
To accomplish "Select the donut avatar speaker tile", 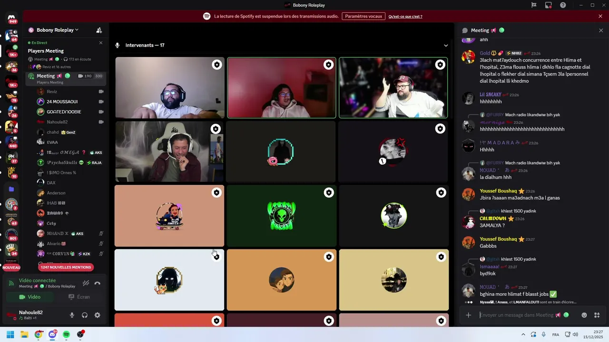I will pos(281,152).
